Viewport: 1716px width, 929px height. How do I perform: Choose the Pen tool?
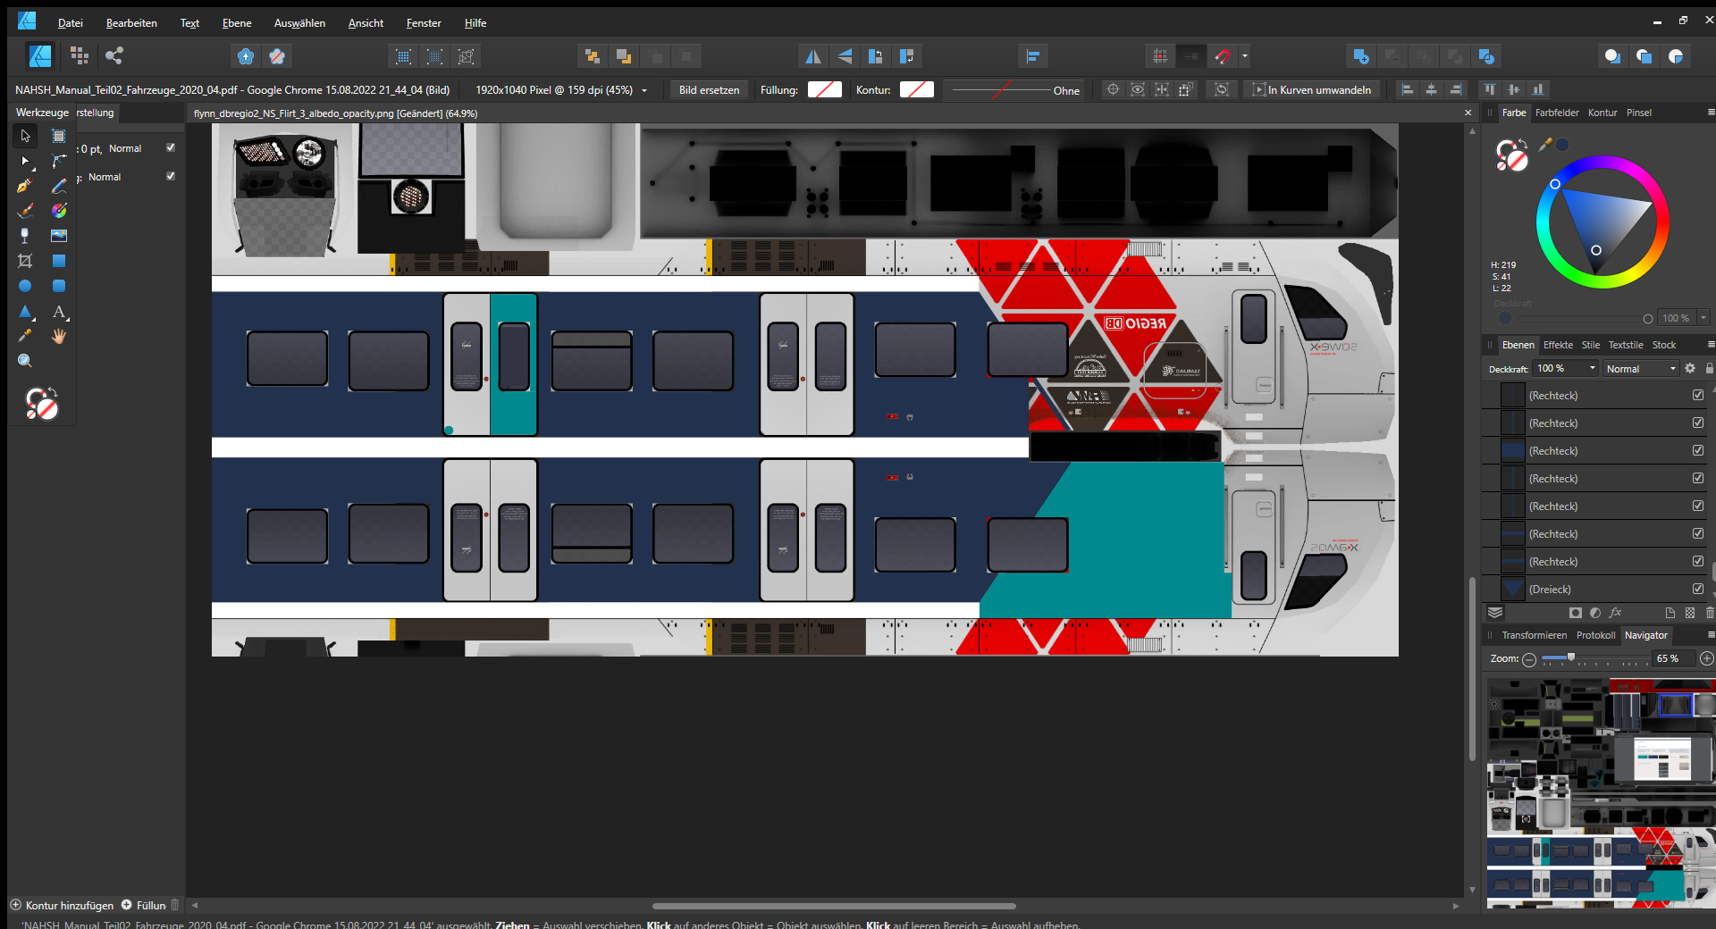click(25, 186)
